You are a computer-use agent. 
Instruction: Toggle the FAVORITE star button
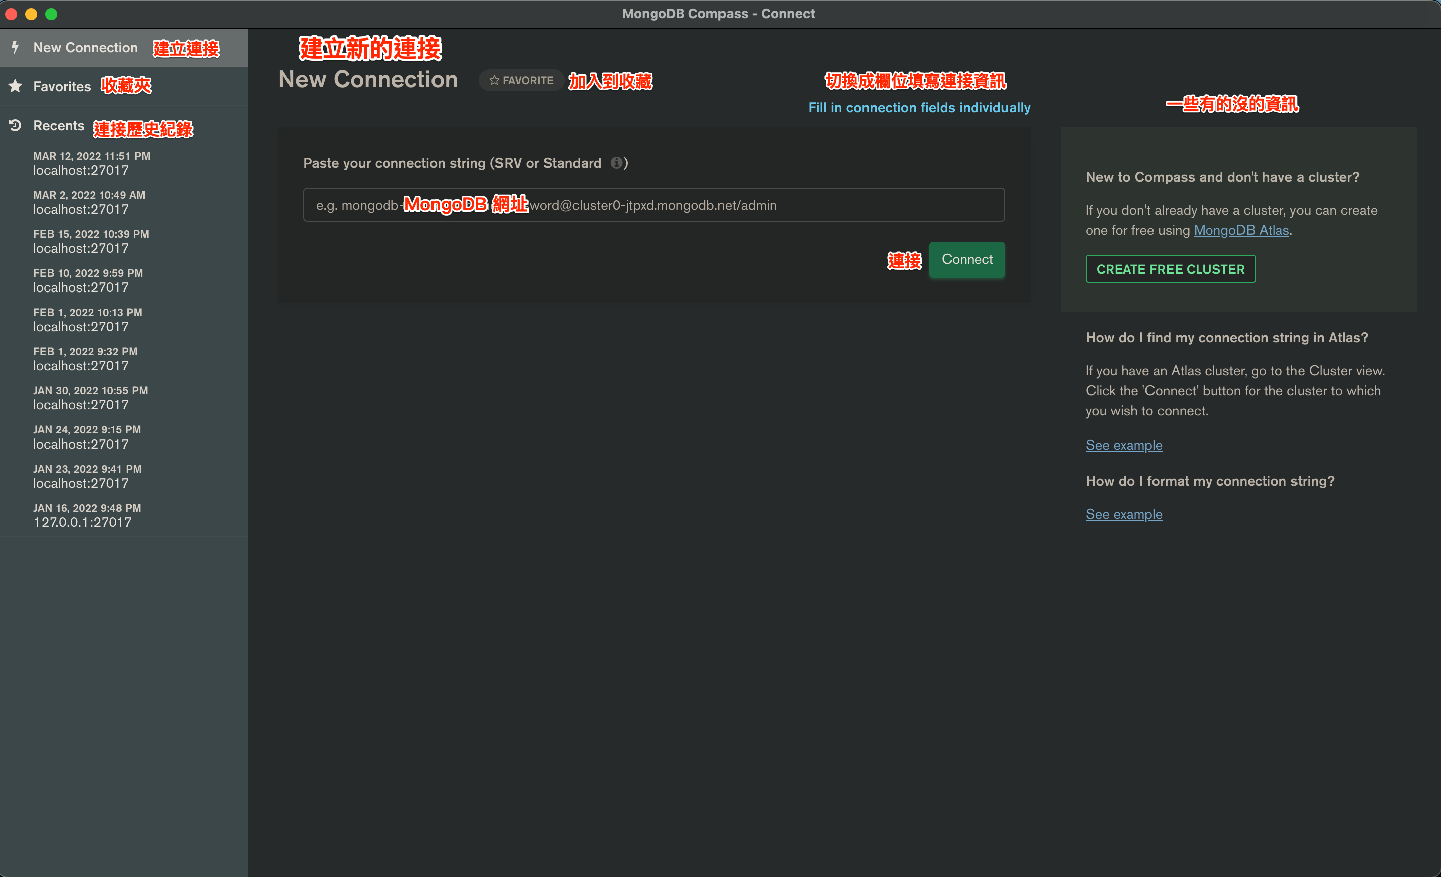click(x=521, y=80)
